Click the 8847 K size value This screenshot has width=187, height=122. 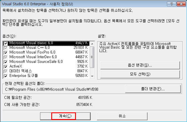pos(82,71)
